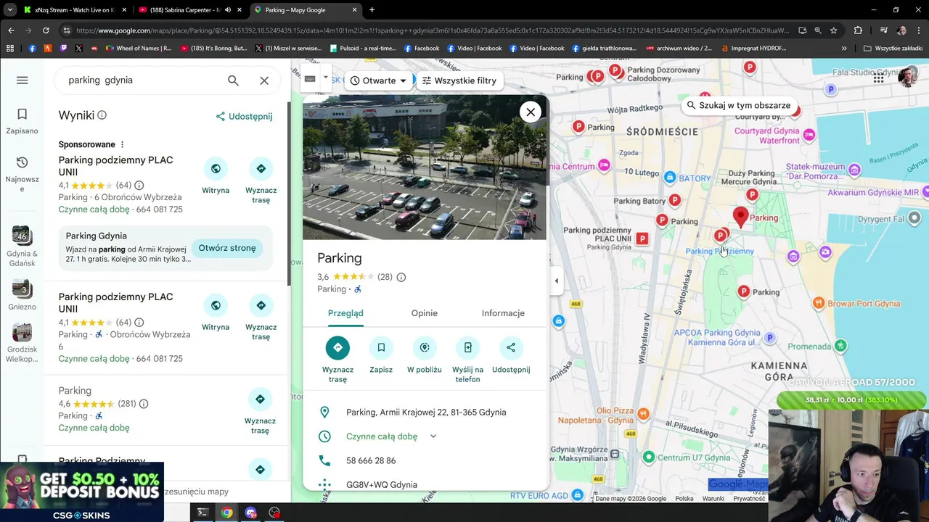Open the Google Maps hamburger menu
929x522 pixels.
click(22, 80)
